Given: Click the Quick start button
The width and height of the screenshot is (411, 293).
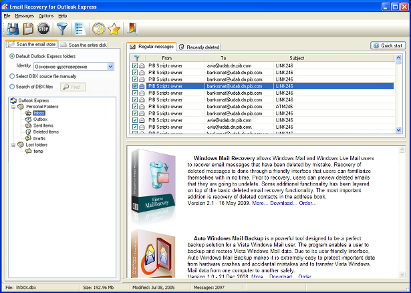Looking at the screenshot, I should [x=388, y=46].
